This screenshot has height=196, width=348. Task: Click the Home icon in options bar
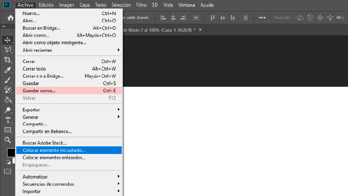(10, 18)
